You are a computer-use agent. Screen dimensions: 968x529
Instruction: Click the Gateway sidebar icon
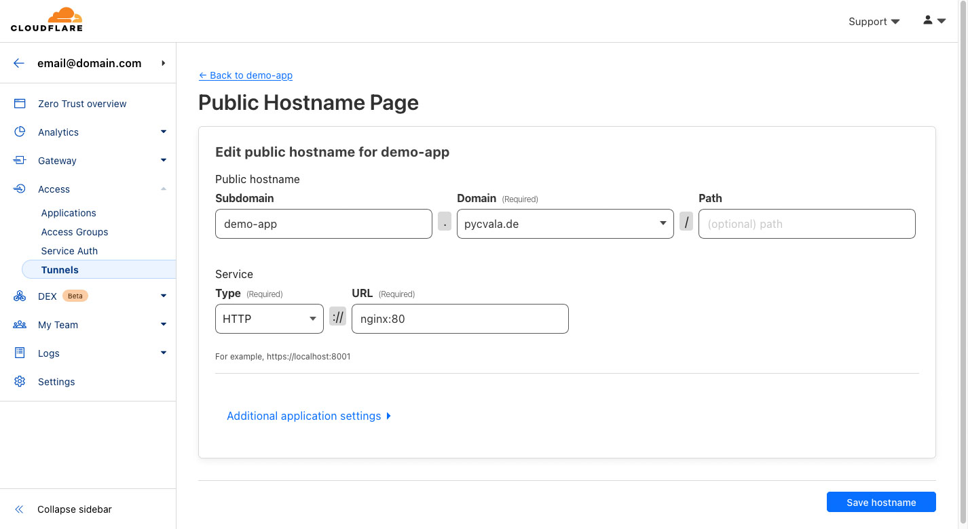(x=20, y=161)
